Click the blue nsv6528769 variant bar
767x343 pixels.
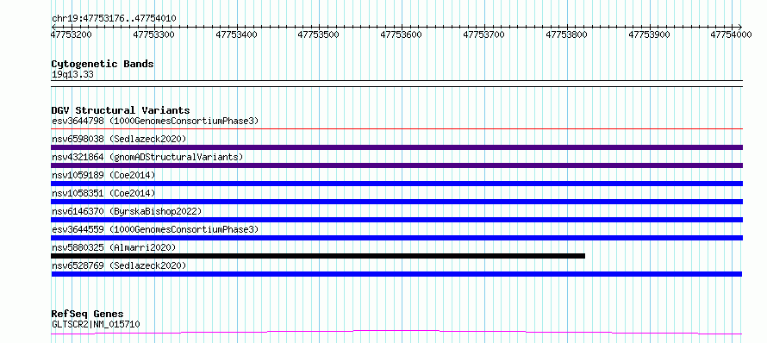[x=396, y=274]
